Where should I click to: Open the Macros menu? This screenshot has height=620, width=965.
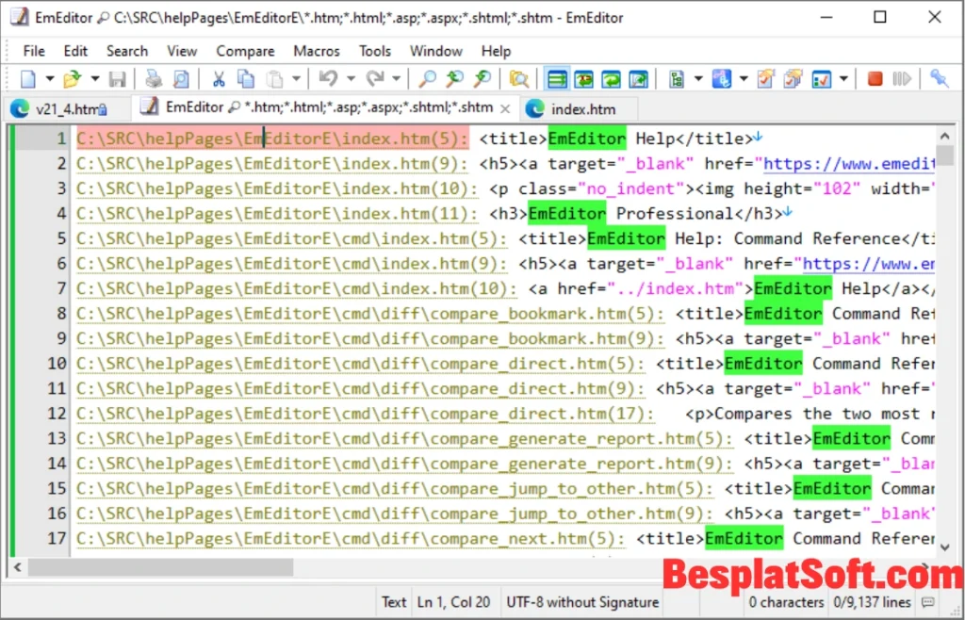(317, 51)
